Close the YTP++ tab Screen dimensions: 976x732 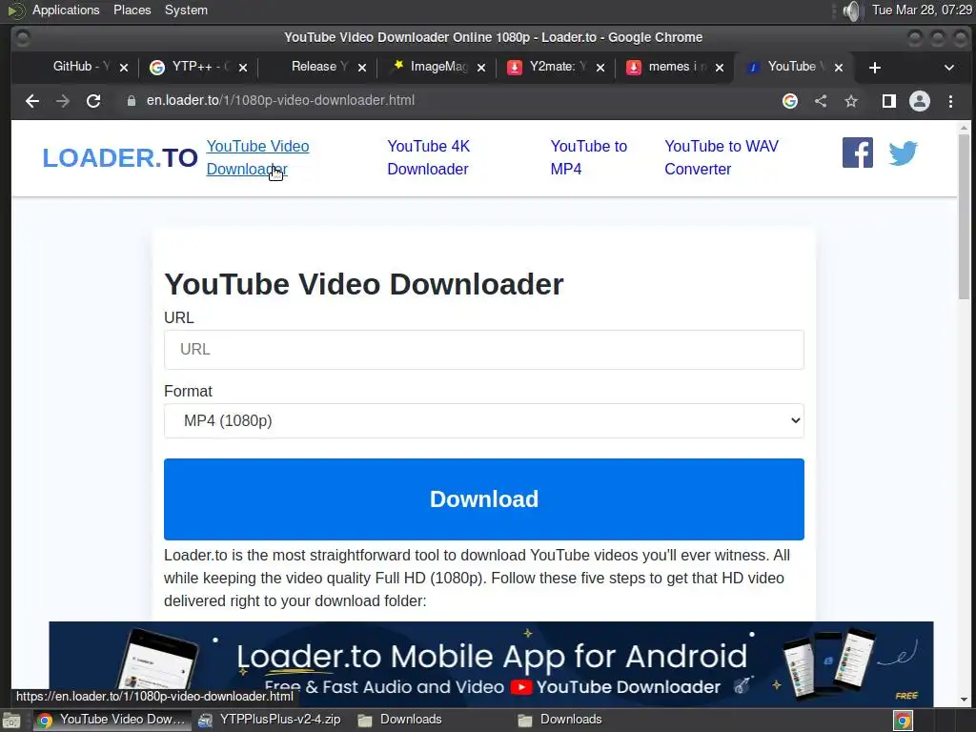click(x=243, y=68)
